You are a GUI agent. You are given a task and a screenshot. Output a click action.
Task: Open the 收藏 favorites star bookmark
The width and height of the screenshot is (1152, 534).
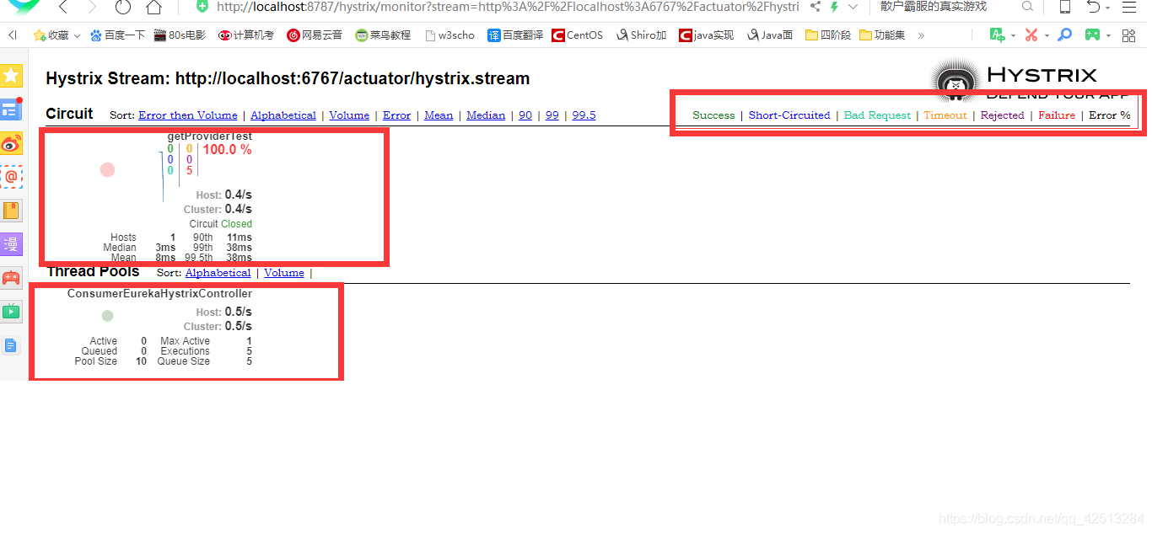(51, 35)
